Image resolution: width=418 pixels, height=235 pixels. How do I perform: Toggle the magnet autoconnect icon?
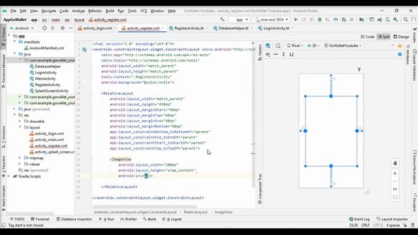pos(292,54)
